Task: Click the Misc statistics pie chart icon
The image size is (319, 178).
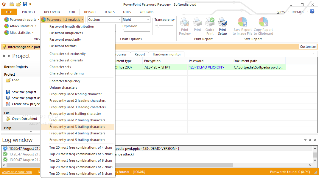Action: [7, 32]
